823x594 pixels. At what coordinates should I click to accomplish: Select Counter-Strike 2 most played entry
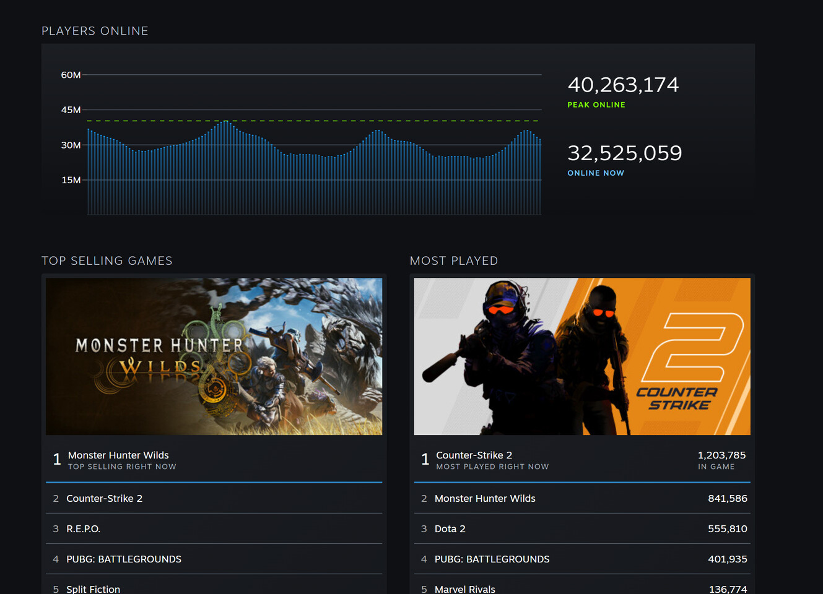coord(582,460)
